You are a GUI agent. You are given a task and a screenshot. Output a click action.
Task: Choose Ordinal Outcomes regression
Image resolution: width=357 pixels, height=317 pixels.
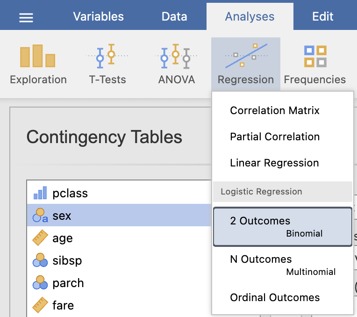275,297
